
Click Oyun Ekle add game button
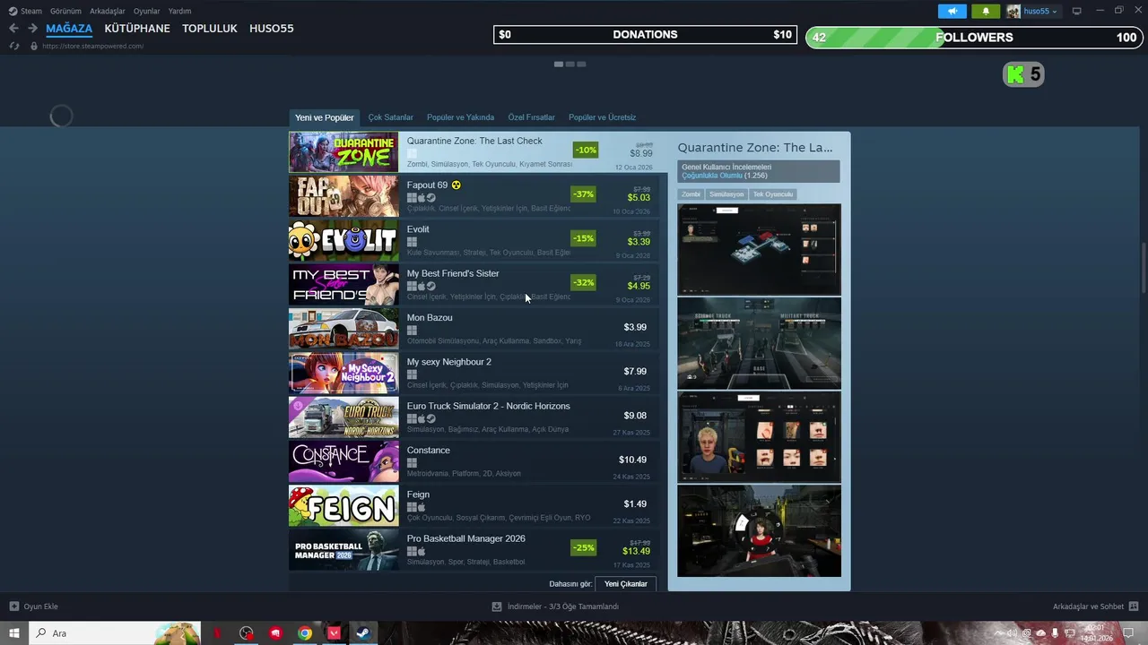(33, 606)
